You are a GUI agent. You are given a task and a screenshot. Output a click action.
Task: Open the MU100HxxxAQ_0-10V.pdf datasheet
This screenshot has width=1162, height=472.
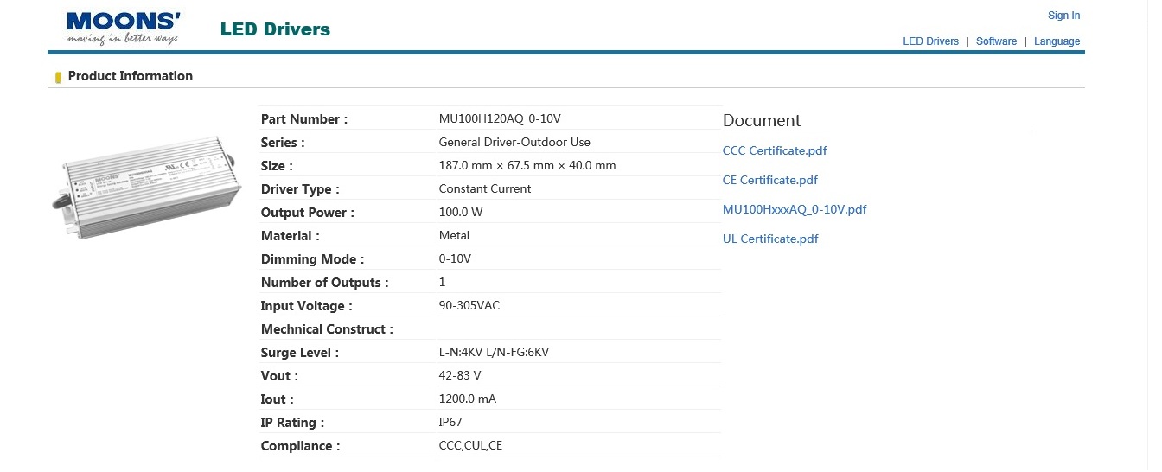coord(794,210)
